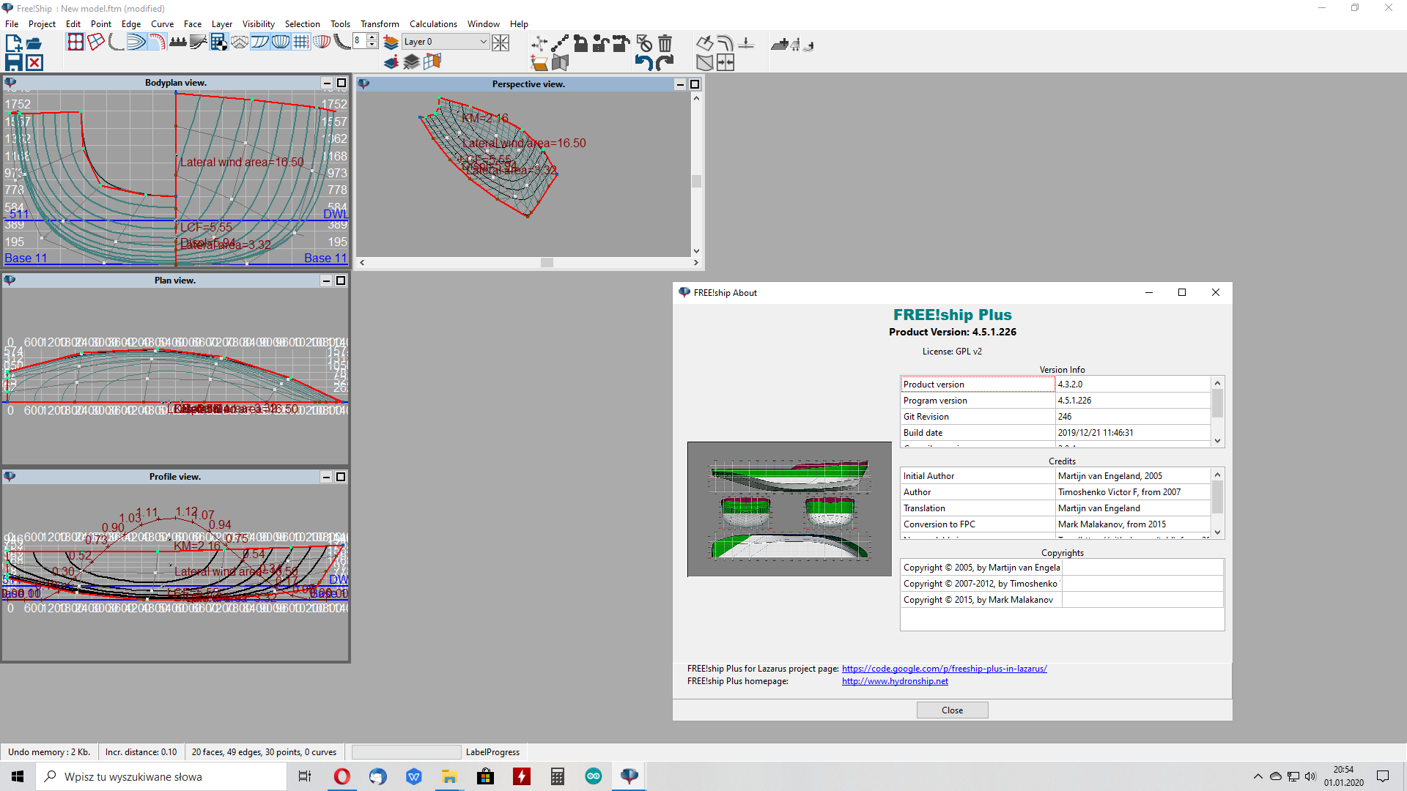Click the dotted-line point alignment tool
The height and width of the screenshot is (791, 1407).
[560, 43]
